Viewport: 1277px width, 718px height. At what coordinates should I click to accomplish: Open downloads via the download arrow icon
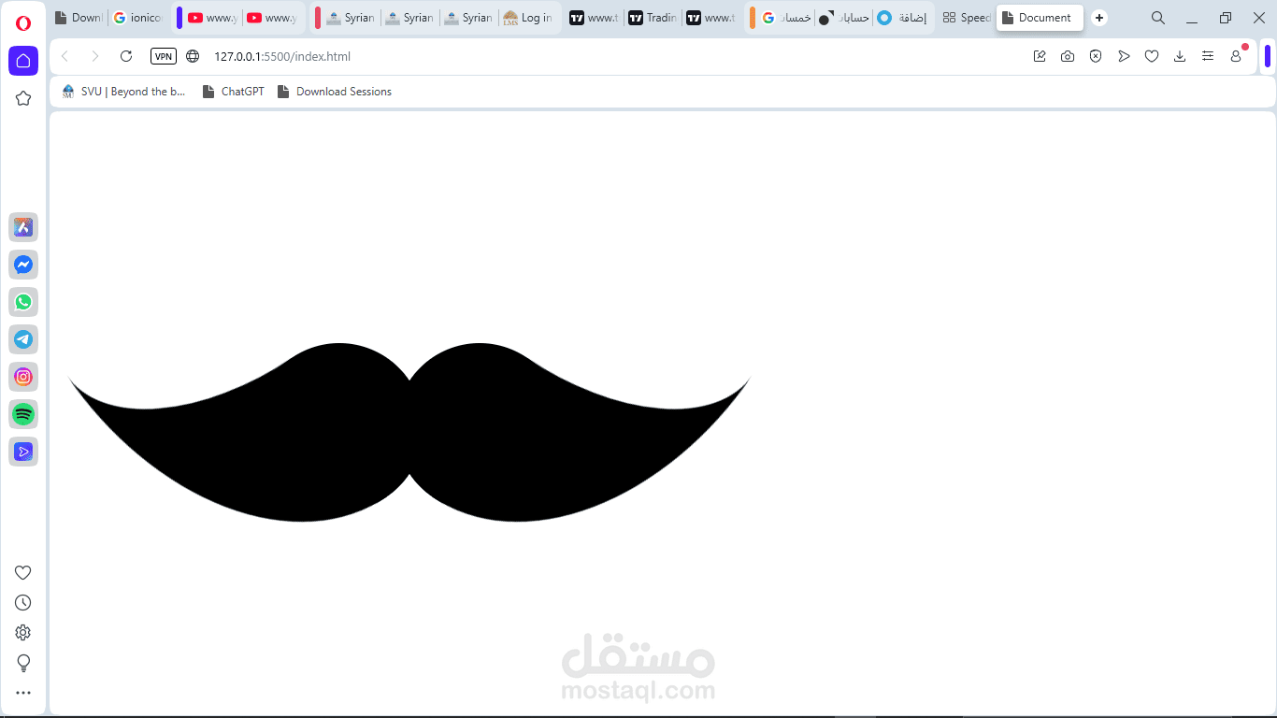click(1180, 56)
